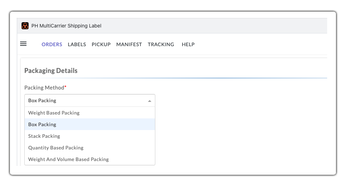Viewport: 348px width, 185px height.
Task: Go to the PICKUP tab
Action: [x=101, y=44]
